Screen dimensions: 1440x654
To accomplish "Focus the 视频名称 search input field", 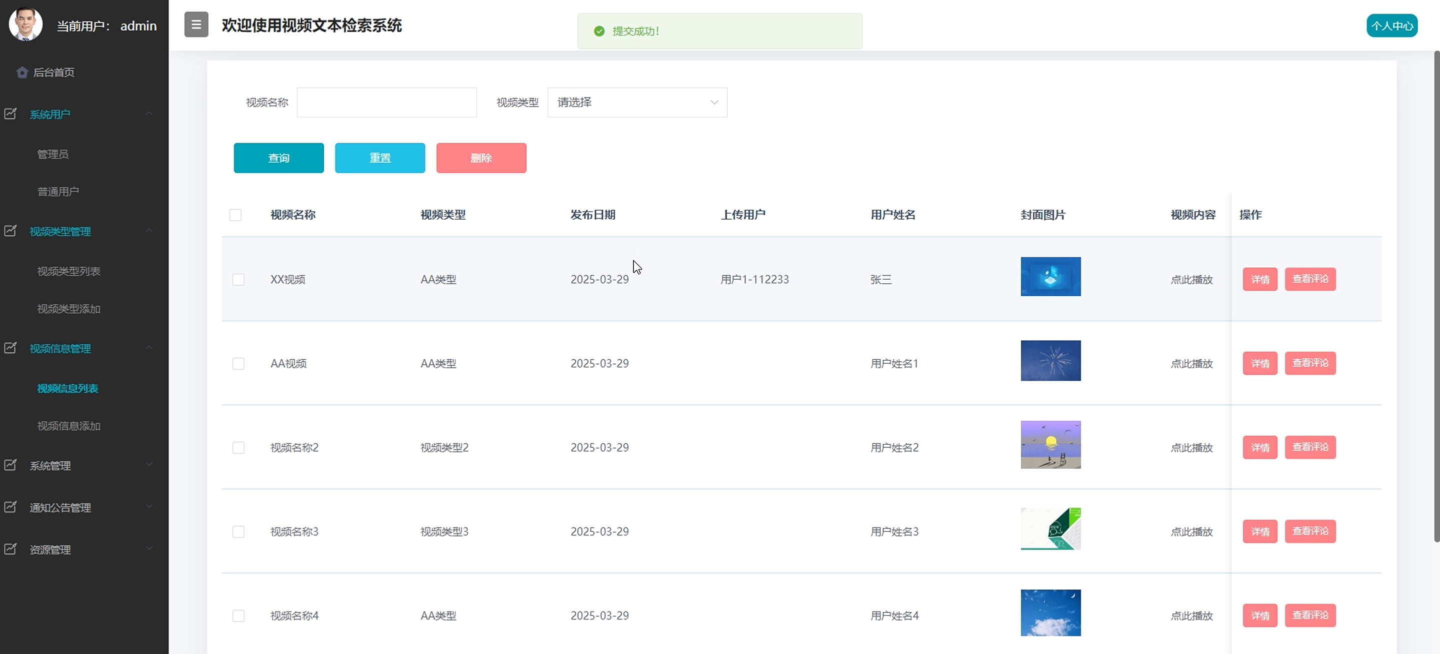I will [x=386, y=103].
